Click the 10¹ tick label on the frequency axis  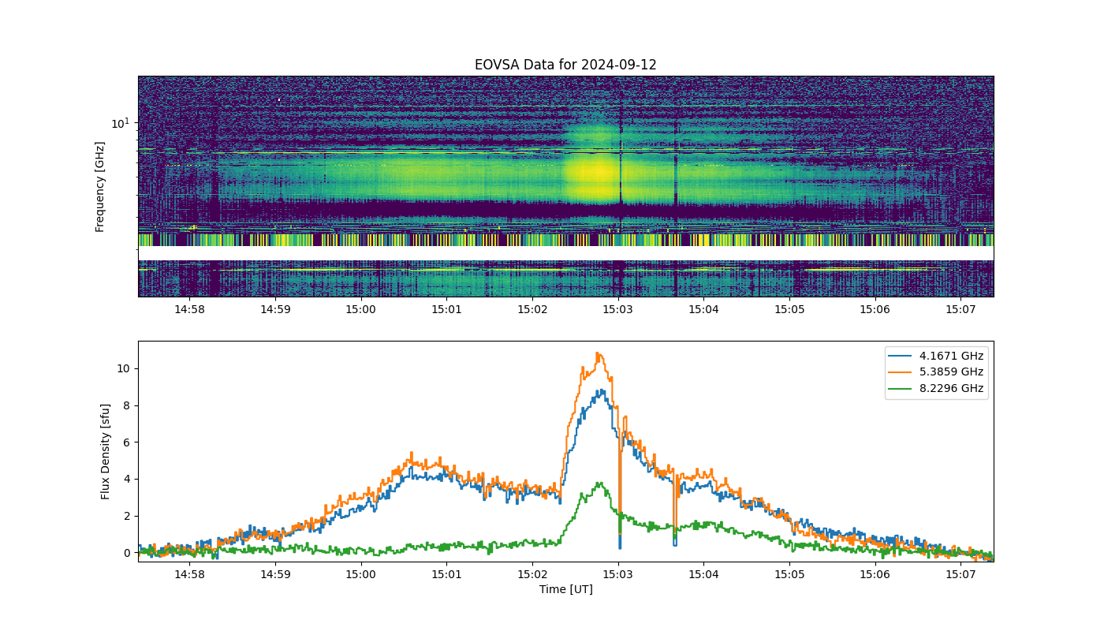120,123
